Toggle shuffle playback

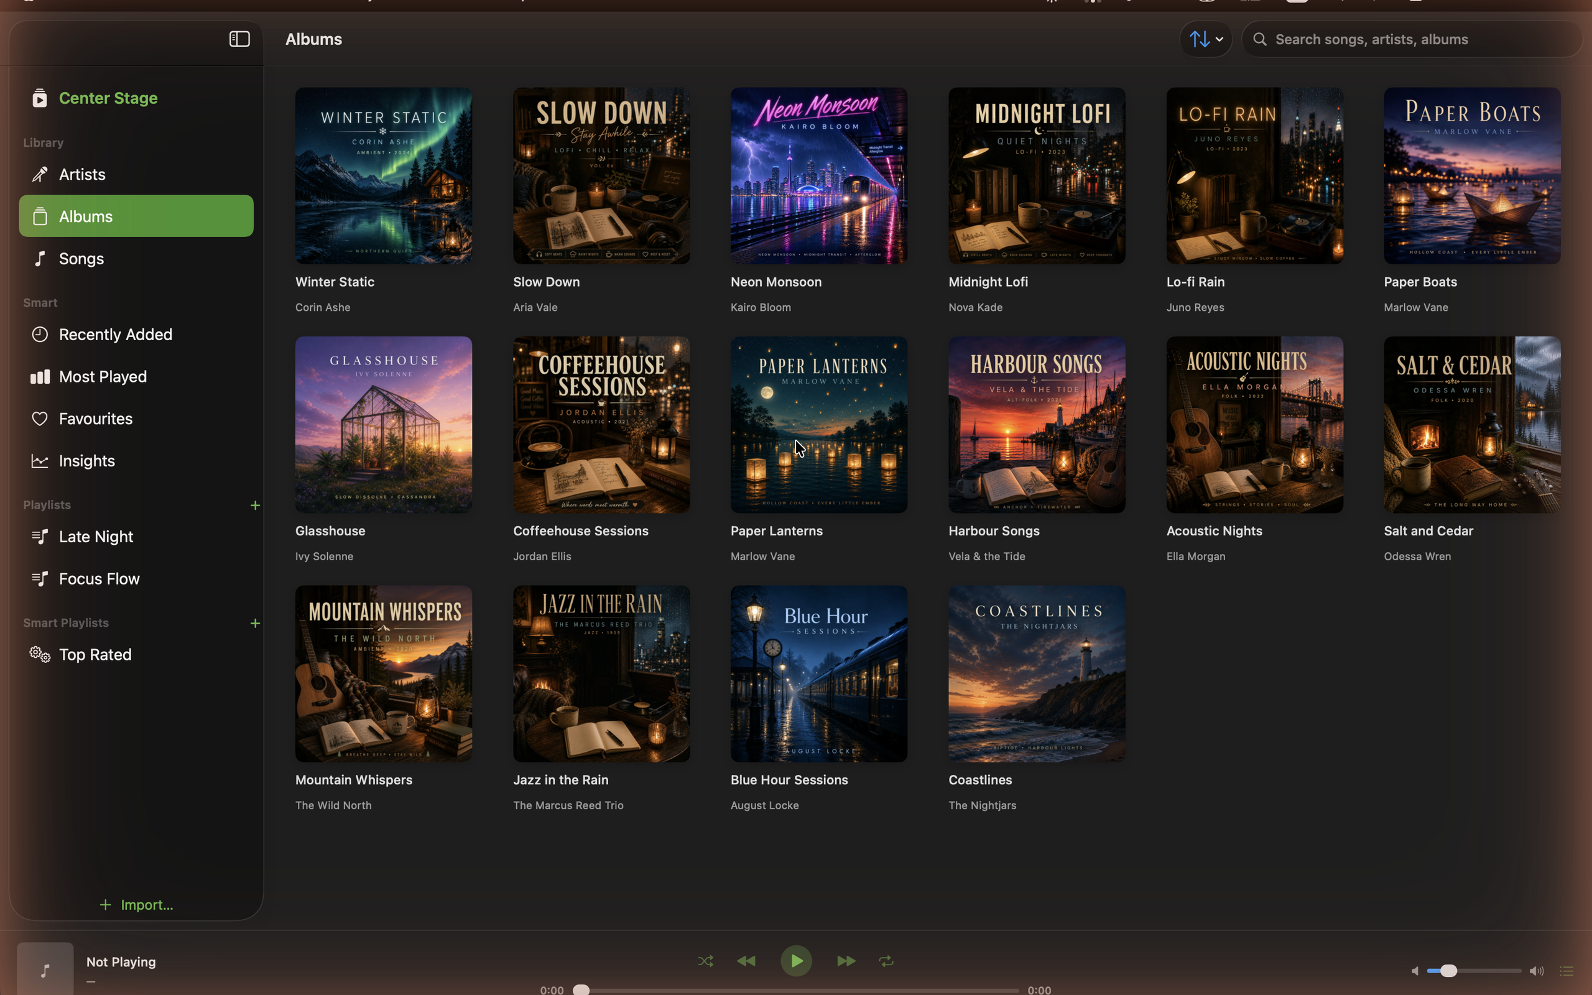pos(705,961)
